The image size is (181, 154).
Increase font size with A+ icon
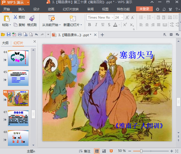(x=127, y=18)
